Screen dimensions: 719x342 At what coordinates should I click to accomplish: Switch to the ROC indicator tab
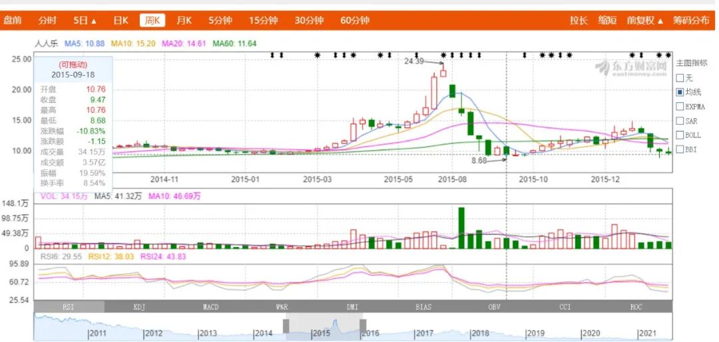pyautogui.click(x=636, y=307)
